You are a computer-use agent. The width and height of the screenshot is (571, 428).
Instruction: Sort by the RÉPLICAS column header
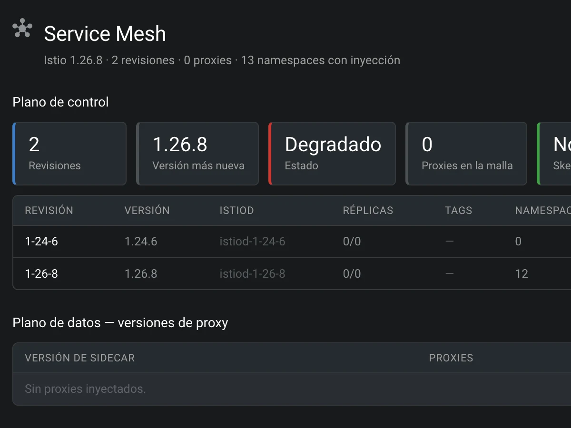pos(368,210)
